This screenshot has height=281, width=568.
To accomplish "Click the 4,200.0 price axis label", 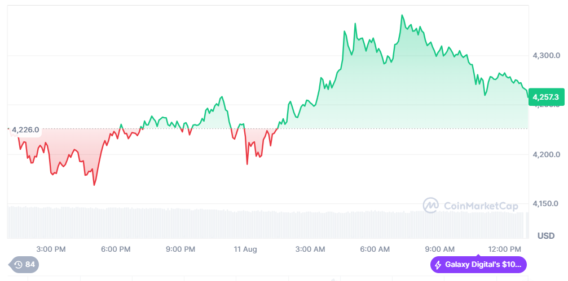I will [x=546, y=154].
